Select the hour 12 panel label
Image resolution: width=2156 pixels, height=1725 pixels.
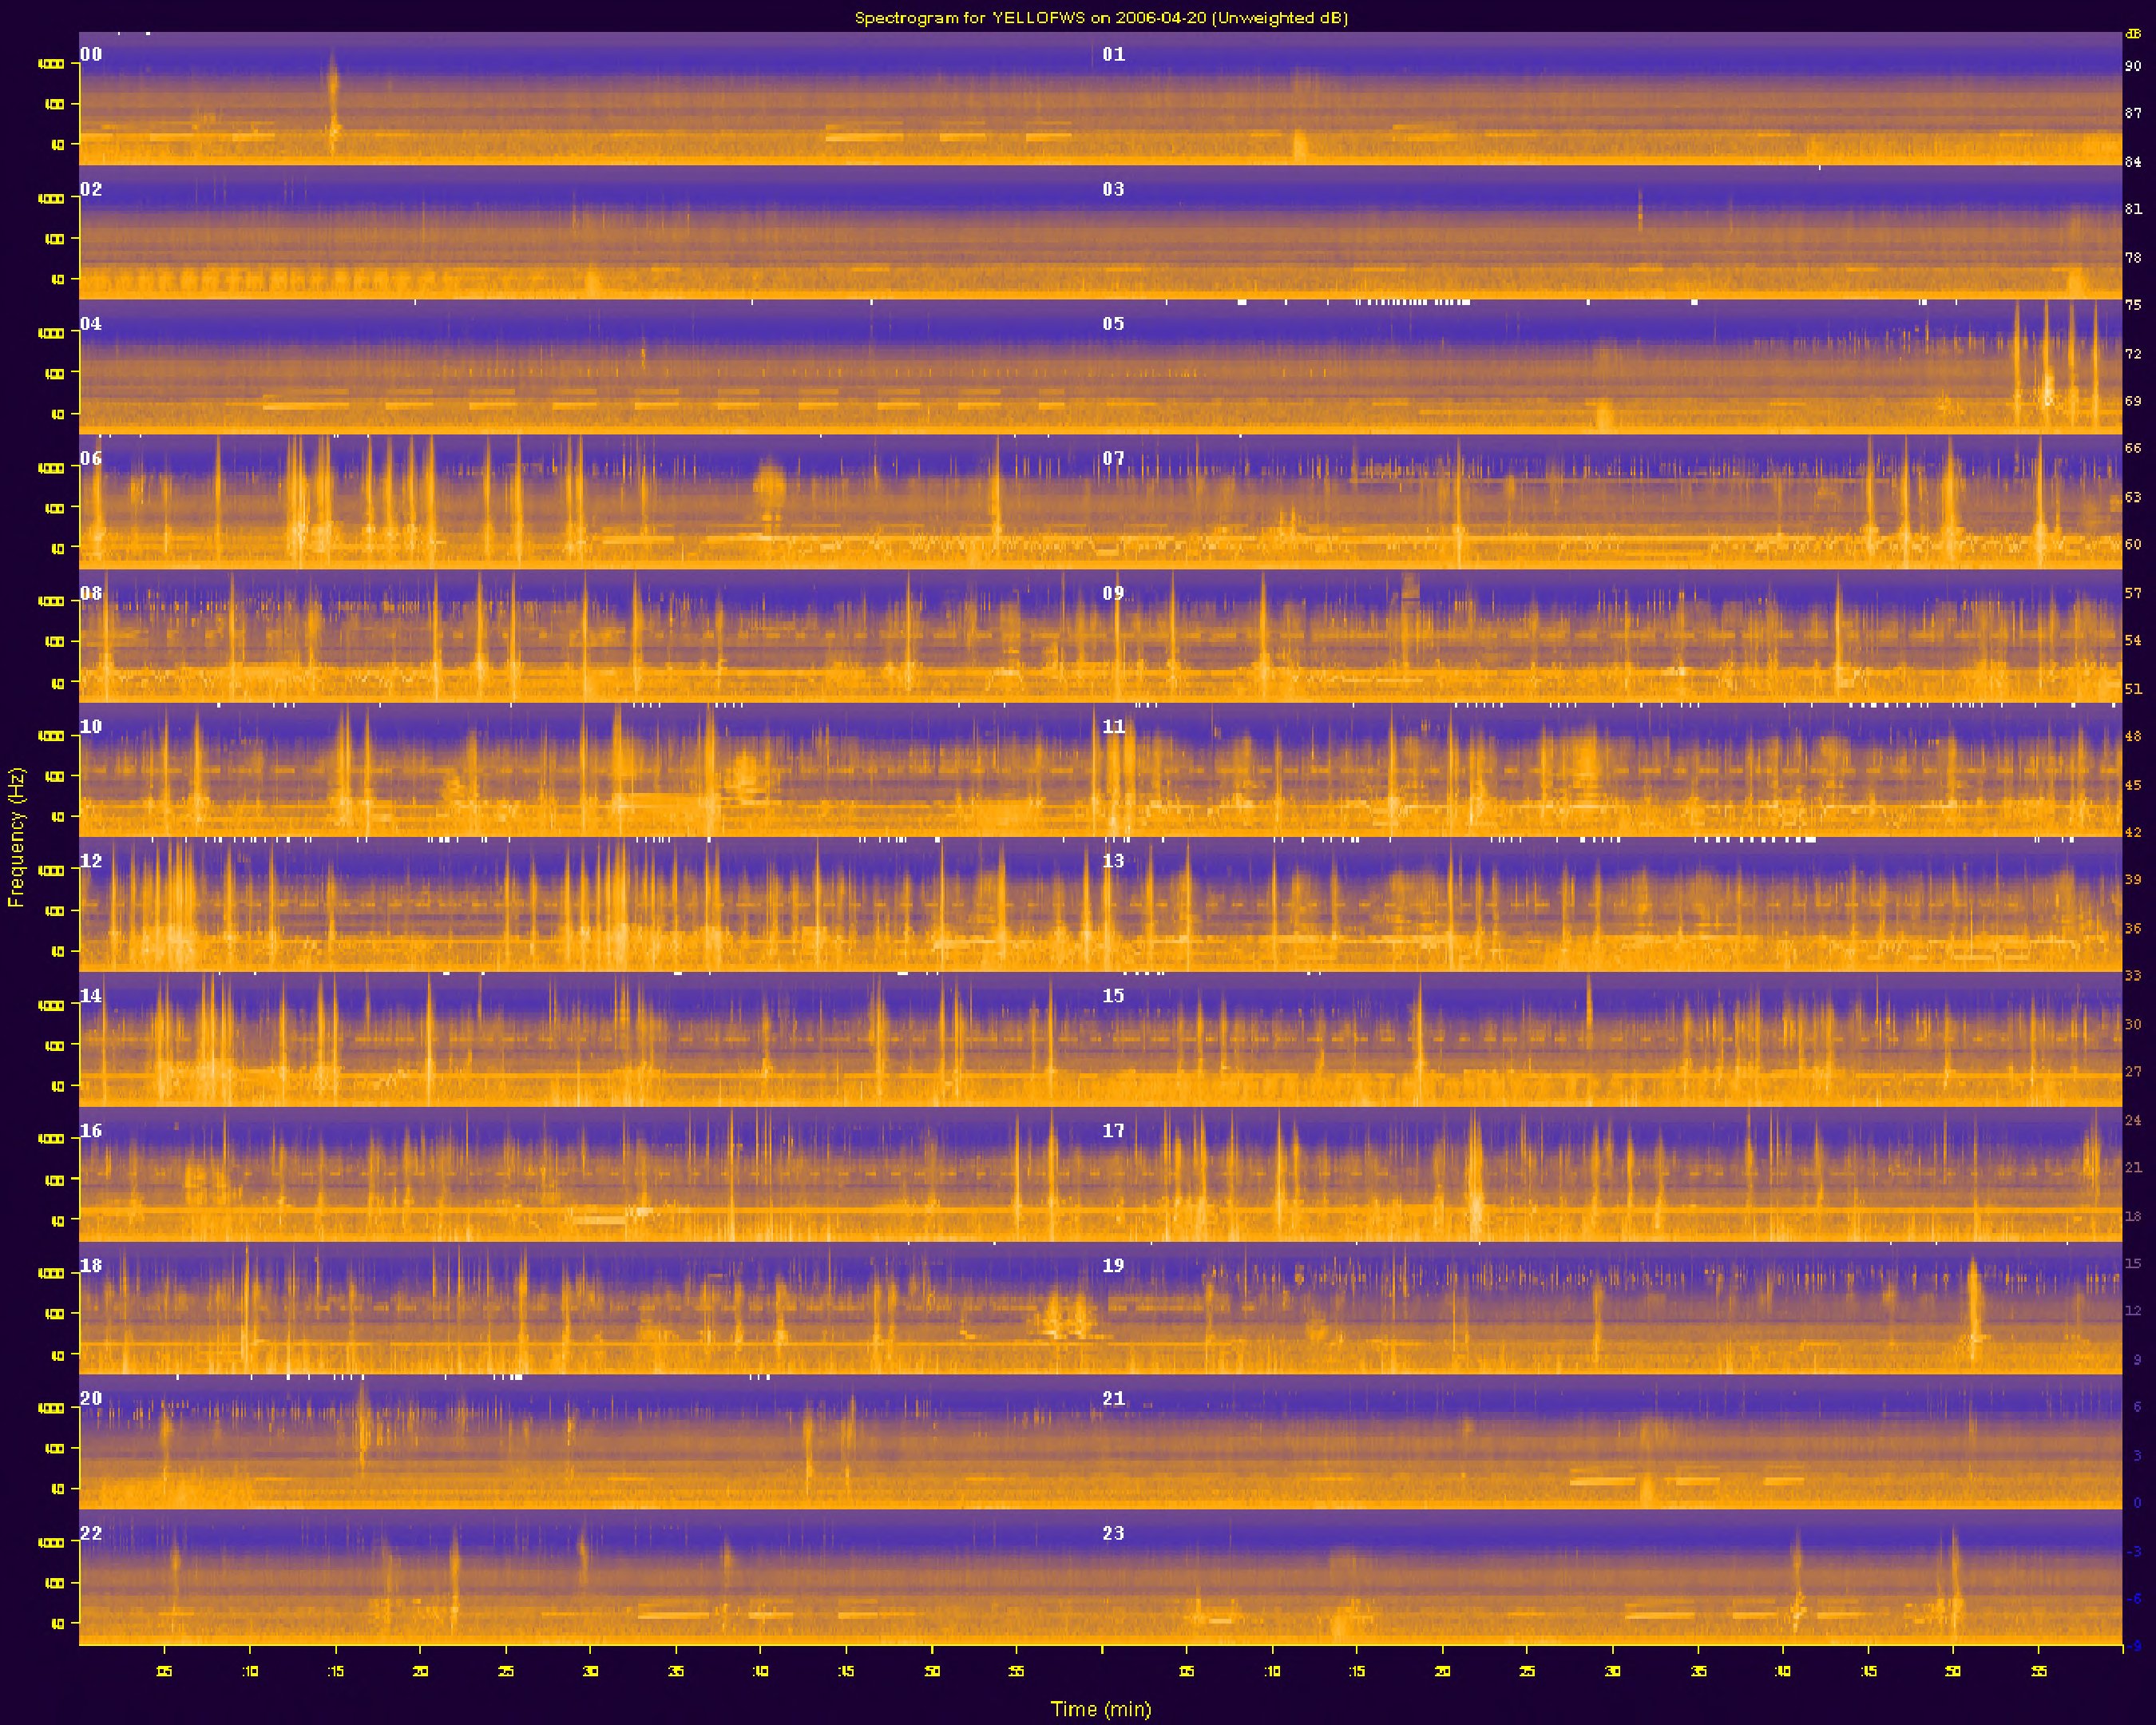[91, 860]
